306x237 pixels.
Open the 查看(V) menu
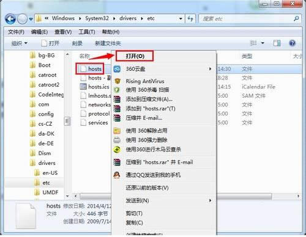point(63,32)
